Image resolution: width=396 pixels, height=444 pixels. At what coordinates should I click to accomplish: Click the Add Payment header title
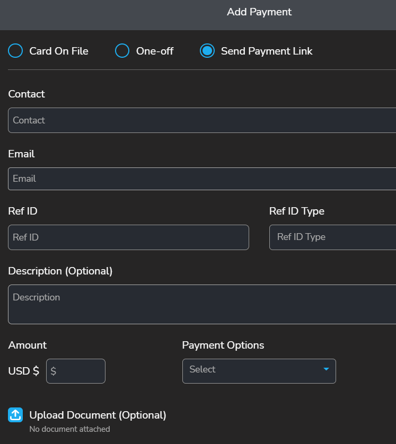259,12
